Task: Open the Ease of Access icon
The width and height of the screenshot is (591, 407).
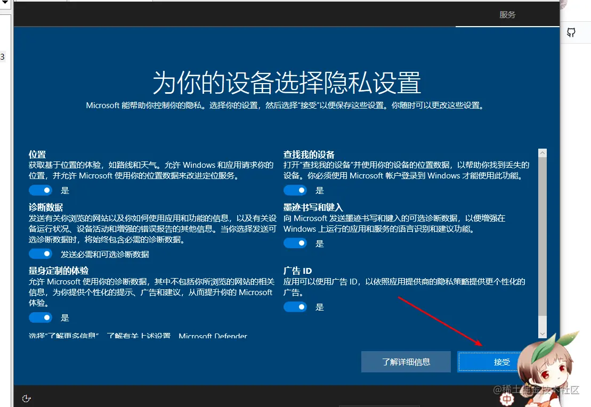Action: (x=26, y=398)
